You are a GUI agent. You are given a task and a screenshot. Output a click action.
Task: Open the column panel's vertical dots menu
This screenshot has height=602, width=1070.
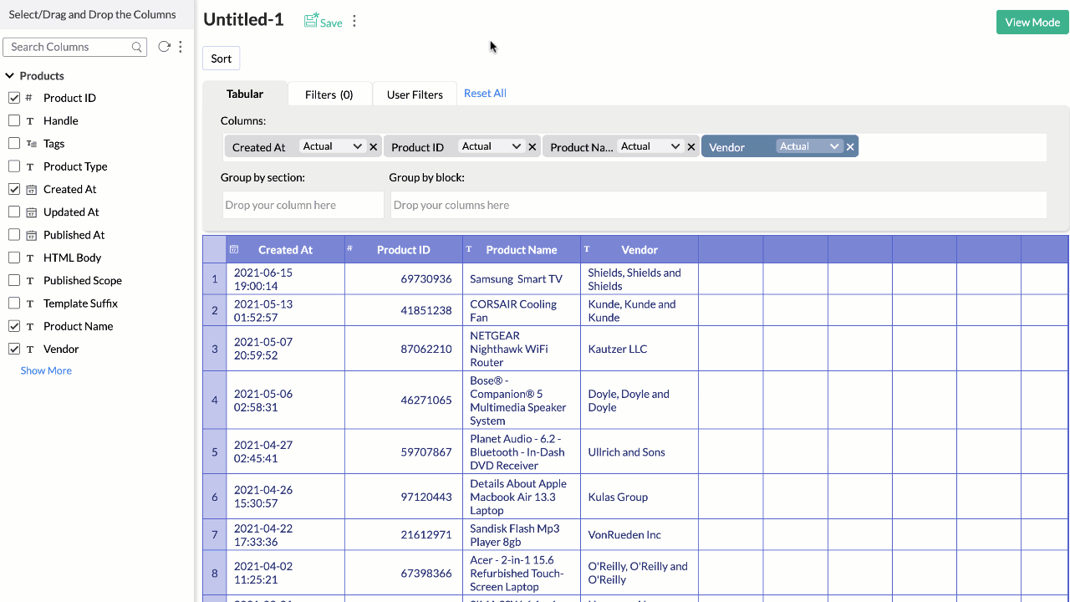(181, 47)
